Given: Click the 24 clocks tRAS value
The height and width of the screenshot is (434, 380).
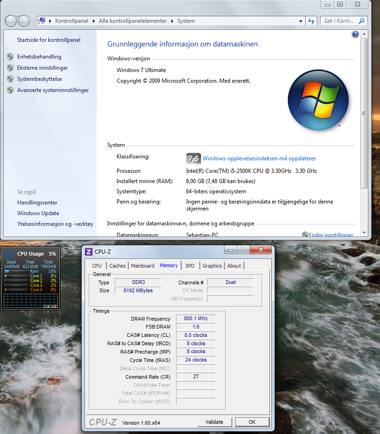Looking at the screenshot, I should [196, 360].
